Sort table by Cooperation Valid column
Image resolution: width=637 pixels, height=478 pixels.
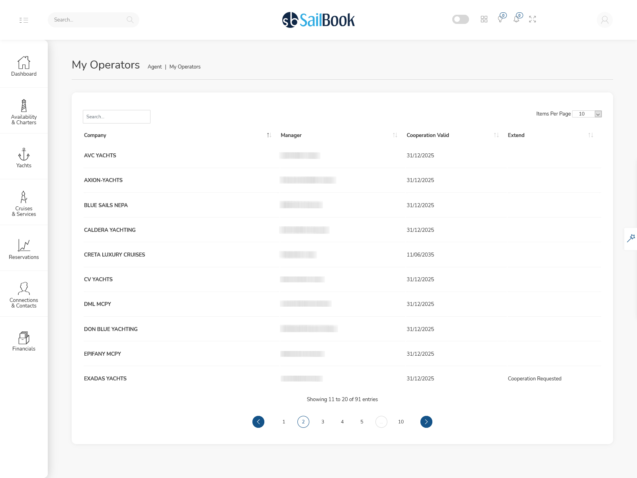click(496, 135)
